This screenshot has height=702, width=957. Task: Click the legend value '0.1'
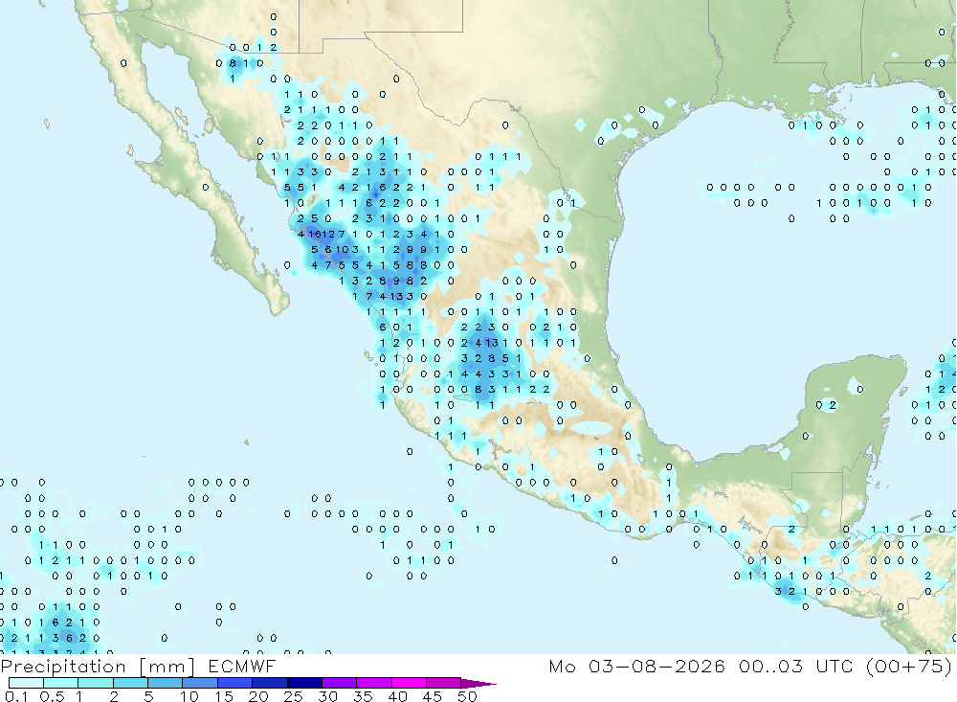click(x=16, y=696)
